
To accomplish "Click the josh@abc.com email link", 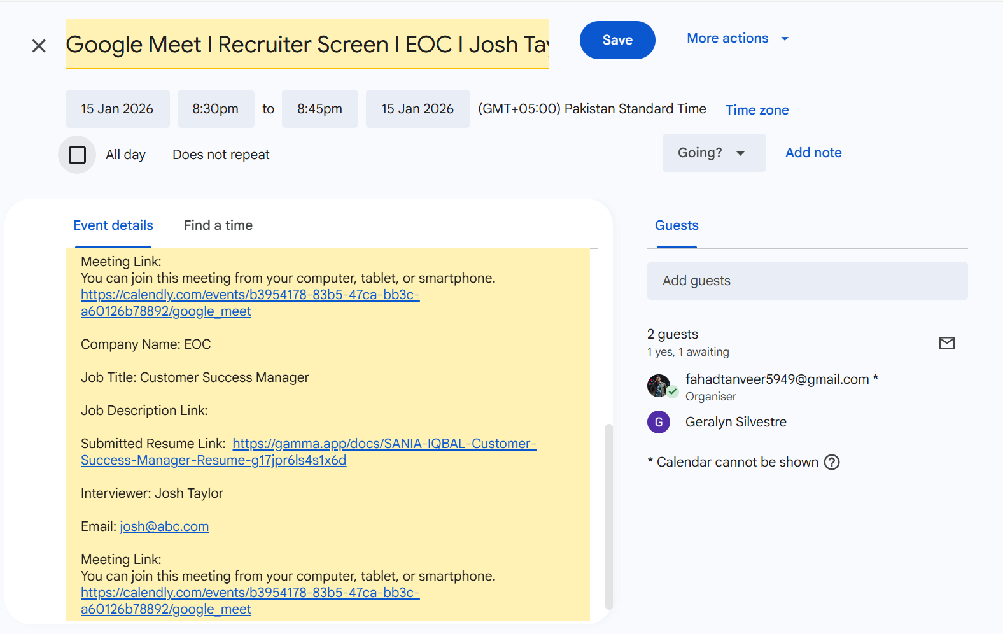I will coord(164,526).
